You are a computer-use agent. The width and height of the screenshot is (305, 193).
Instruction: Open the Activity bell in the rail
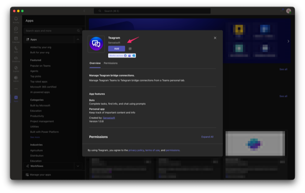(x=16, y=20)
